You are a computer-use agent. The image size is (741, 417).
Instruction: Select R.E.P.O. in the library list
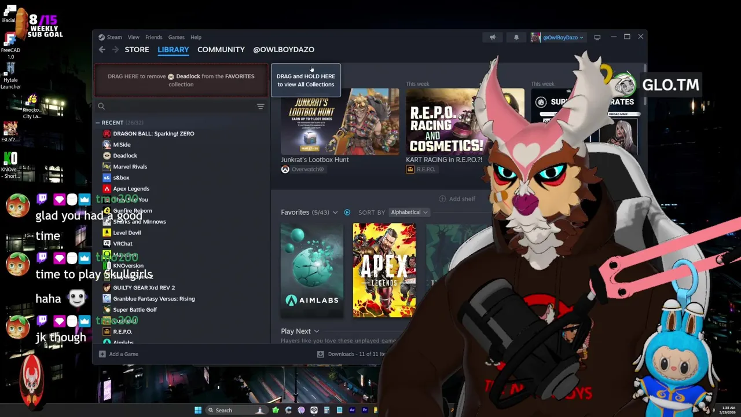coord(122,332)
